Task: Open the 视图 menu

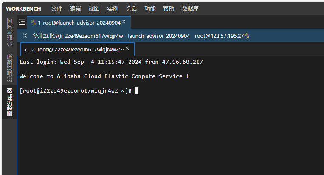Action: click(94, 8)
